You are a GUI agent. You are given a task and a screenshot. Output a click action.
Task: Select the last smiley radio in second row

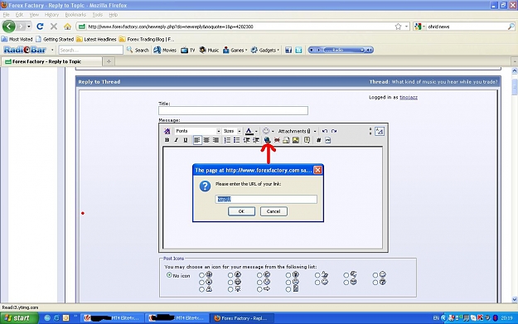pyautogui.click(x=375, y=283)
